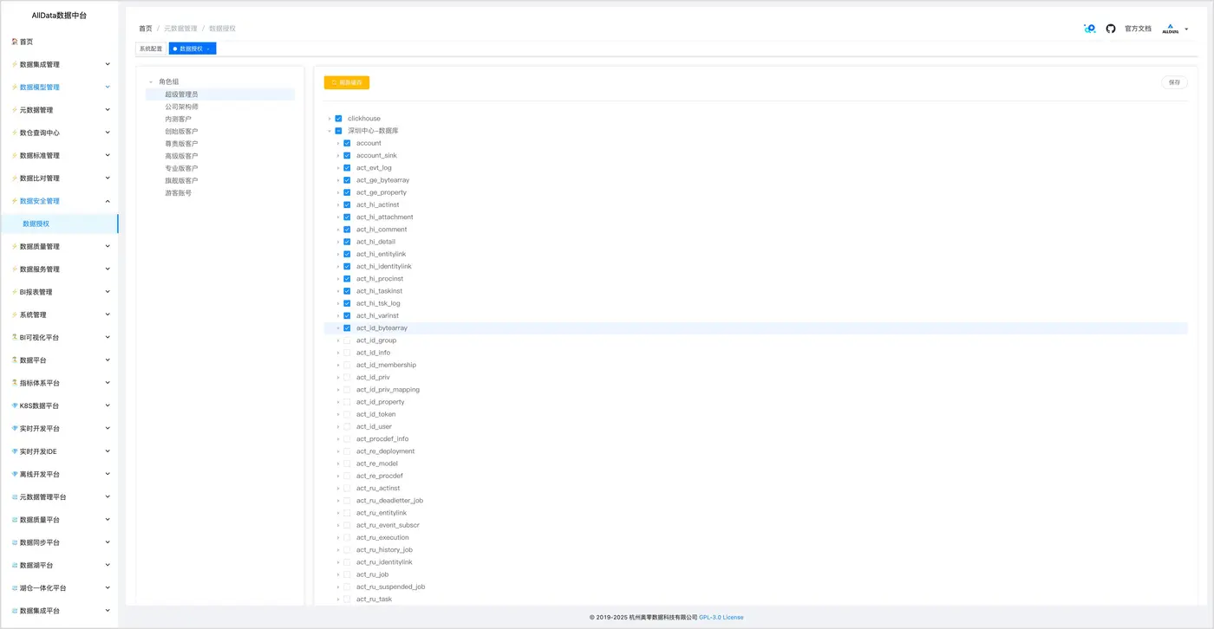Click the icon beside 实时开发IDE

pos(14,451)
